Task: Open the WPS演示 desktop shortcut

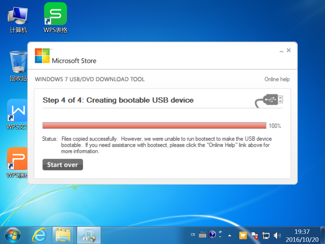Action: coord(17,163)
